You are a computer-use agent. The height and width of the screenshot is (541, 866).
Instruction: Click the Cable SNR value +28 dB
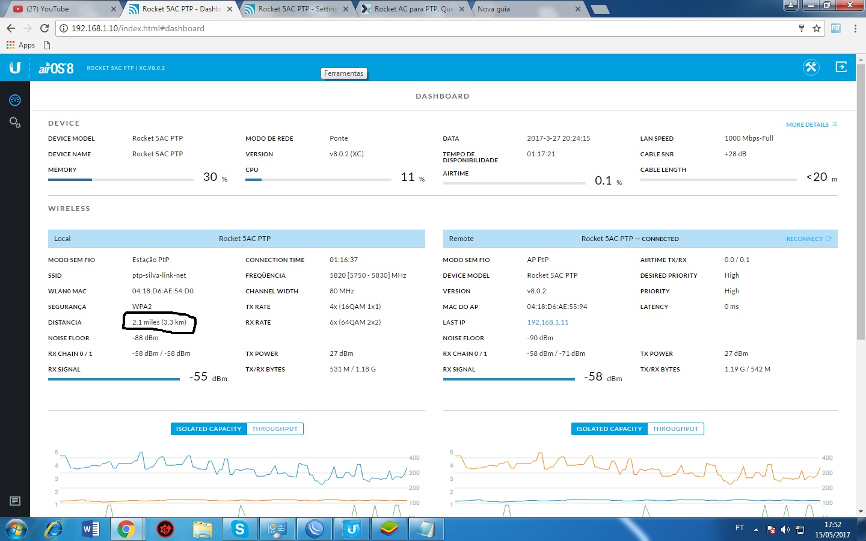(735, 154)
